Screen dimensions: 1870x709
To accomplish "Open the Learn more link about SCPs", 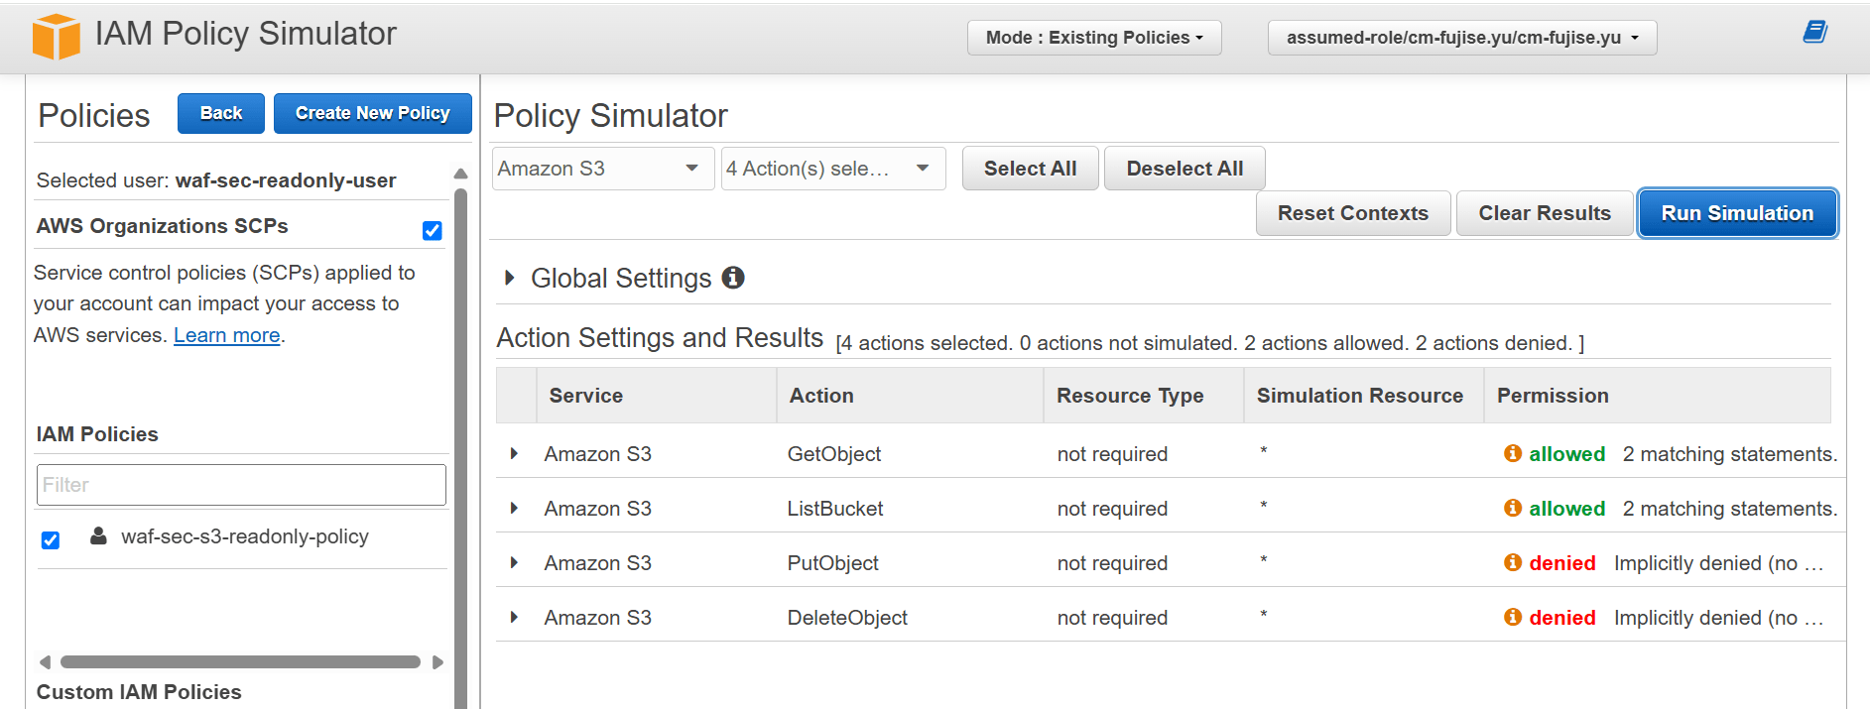I will tap(227, 335).
